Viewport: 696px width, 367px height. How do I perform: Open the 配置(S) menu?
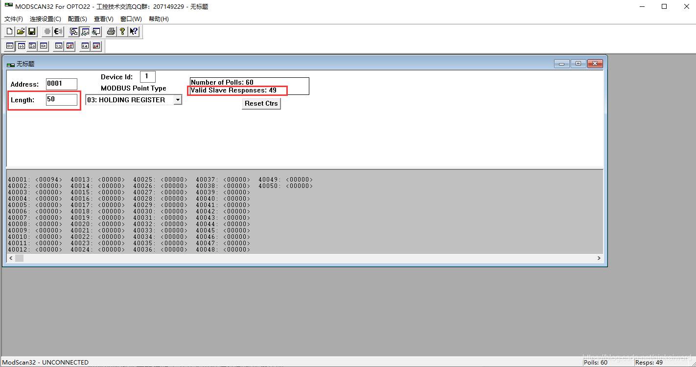(x=77, y=19)
